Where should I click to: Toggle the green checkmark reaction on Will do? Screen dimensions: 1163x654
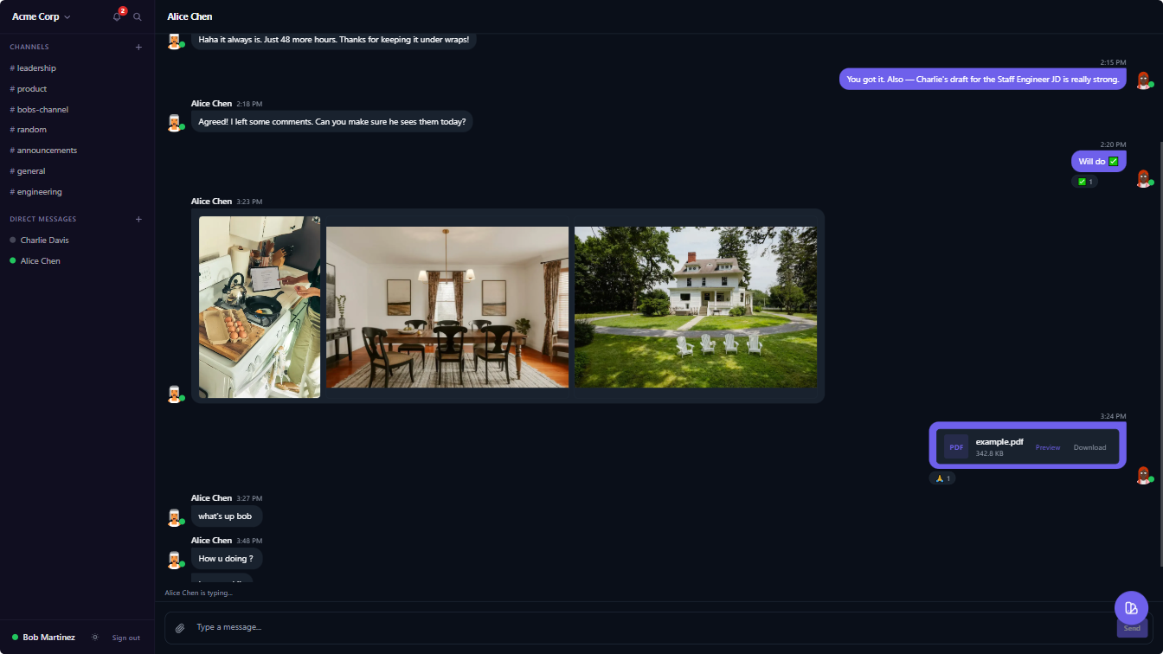1085,181
